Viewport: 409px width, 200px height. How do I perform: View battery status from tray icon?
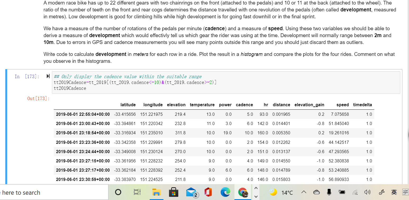click(342, 192)
